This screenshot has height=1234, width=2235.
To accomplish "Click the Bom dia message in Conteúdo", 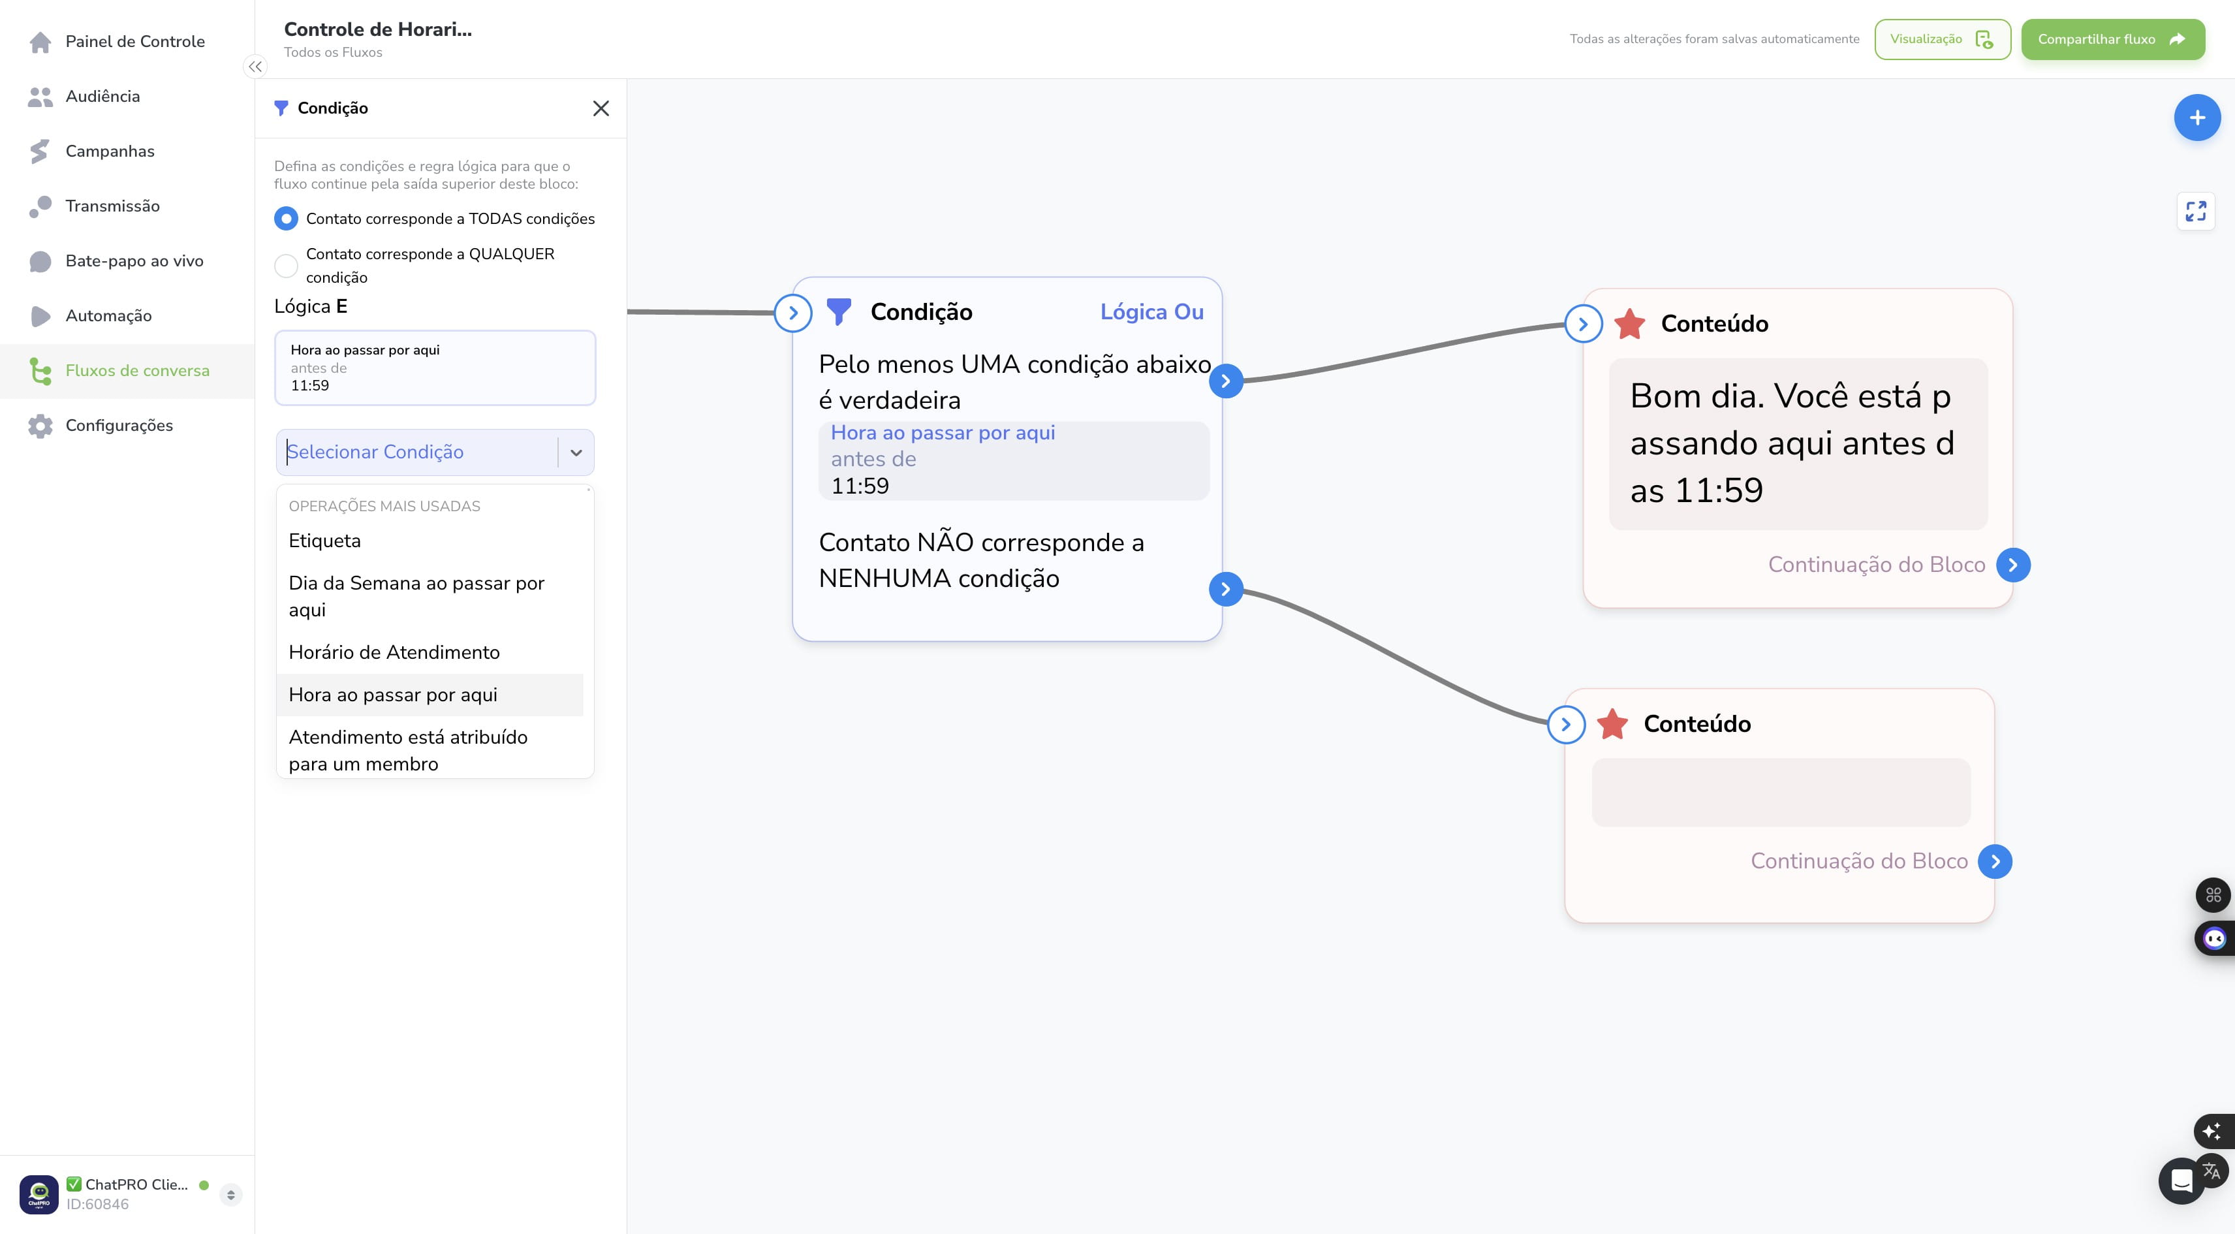I will (1798, 443).
